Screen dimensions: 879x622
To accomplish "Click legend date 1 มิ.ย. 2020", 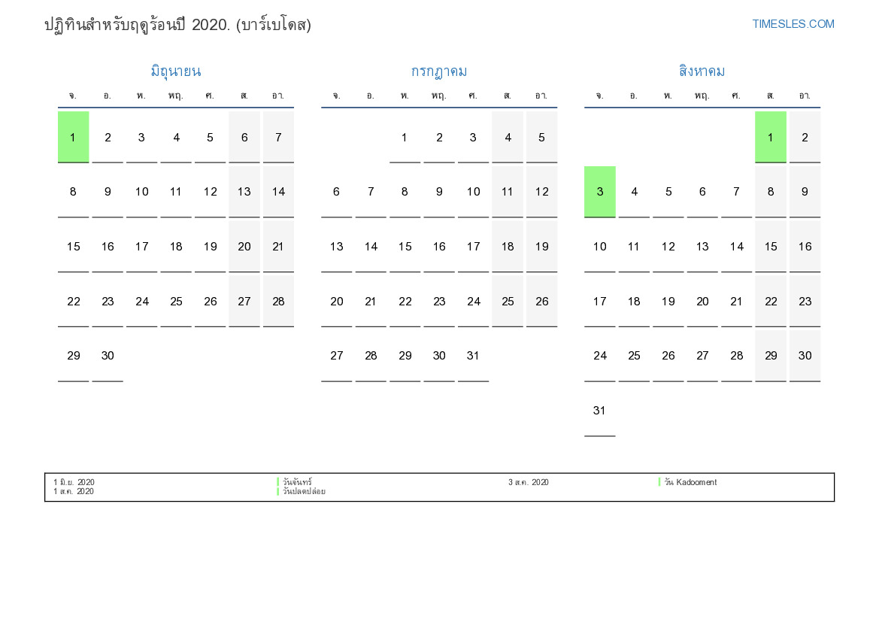I will 74,482.
